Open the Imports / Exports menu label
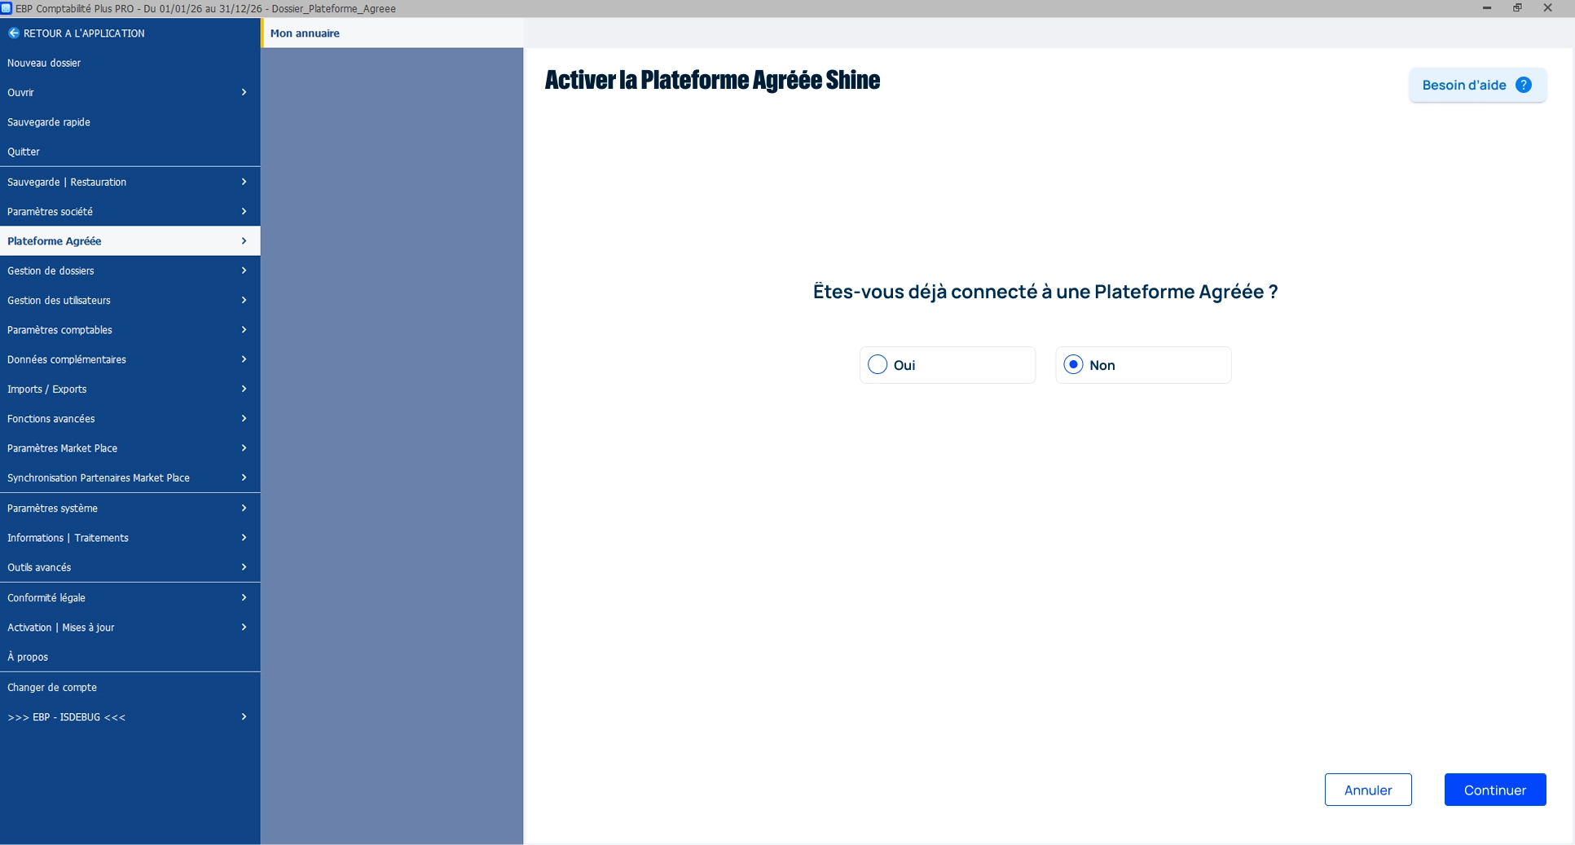This screenshot has height=845, width=1575. [x=46, y=389]
